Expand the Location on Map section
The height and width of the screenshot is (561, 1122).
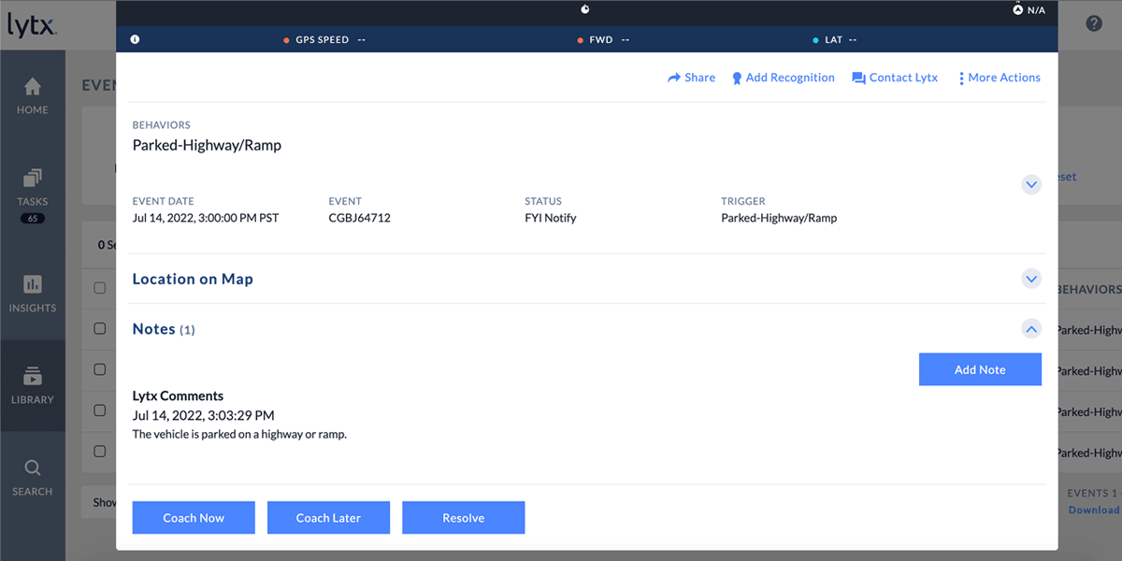pyautogui.click(x=1030, y=279)
